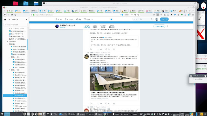Click the blue ツイート button
Viewport: 207px width, 116px height.
pos(164,19)
